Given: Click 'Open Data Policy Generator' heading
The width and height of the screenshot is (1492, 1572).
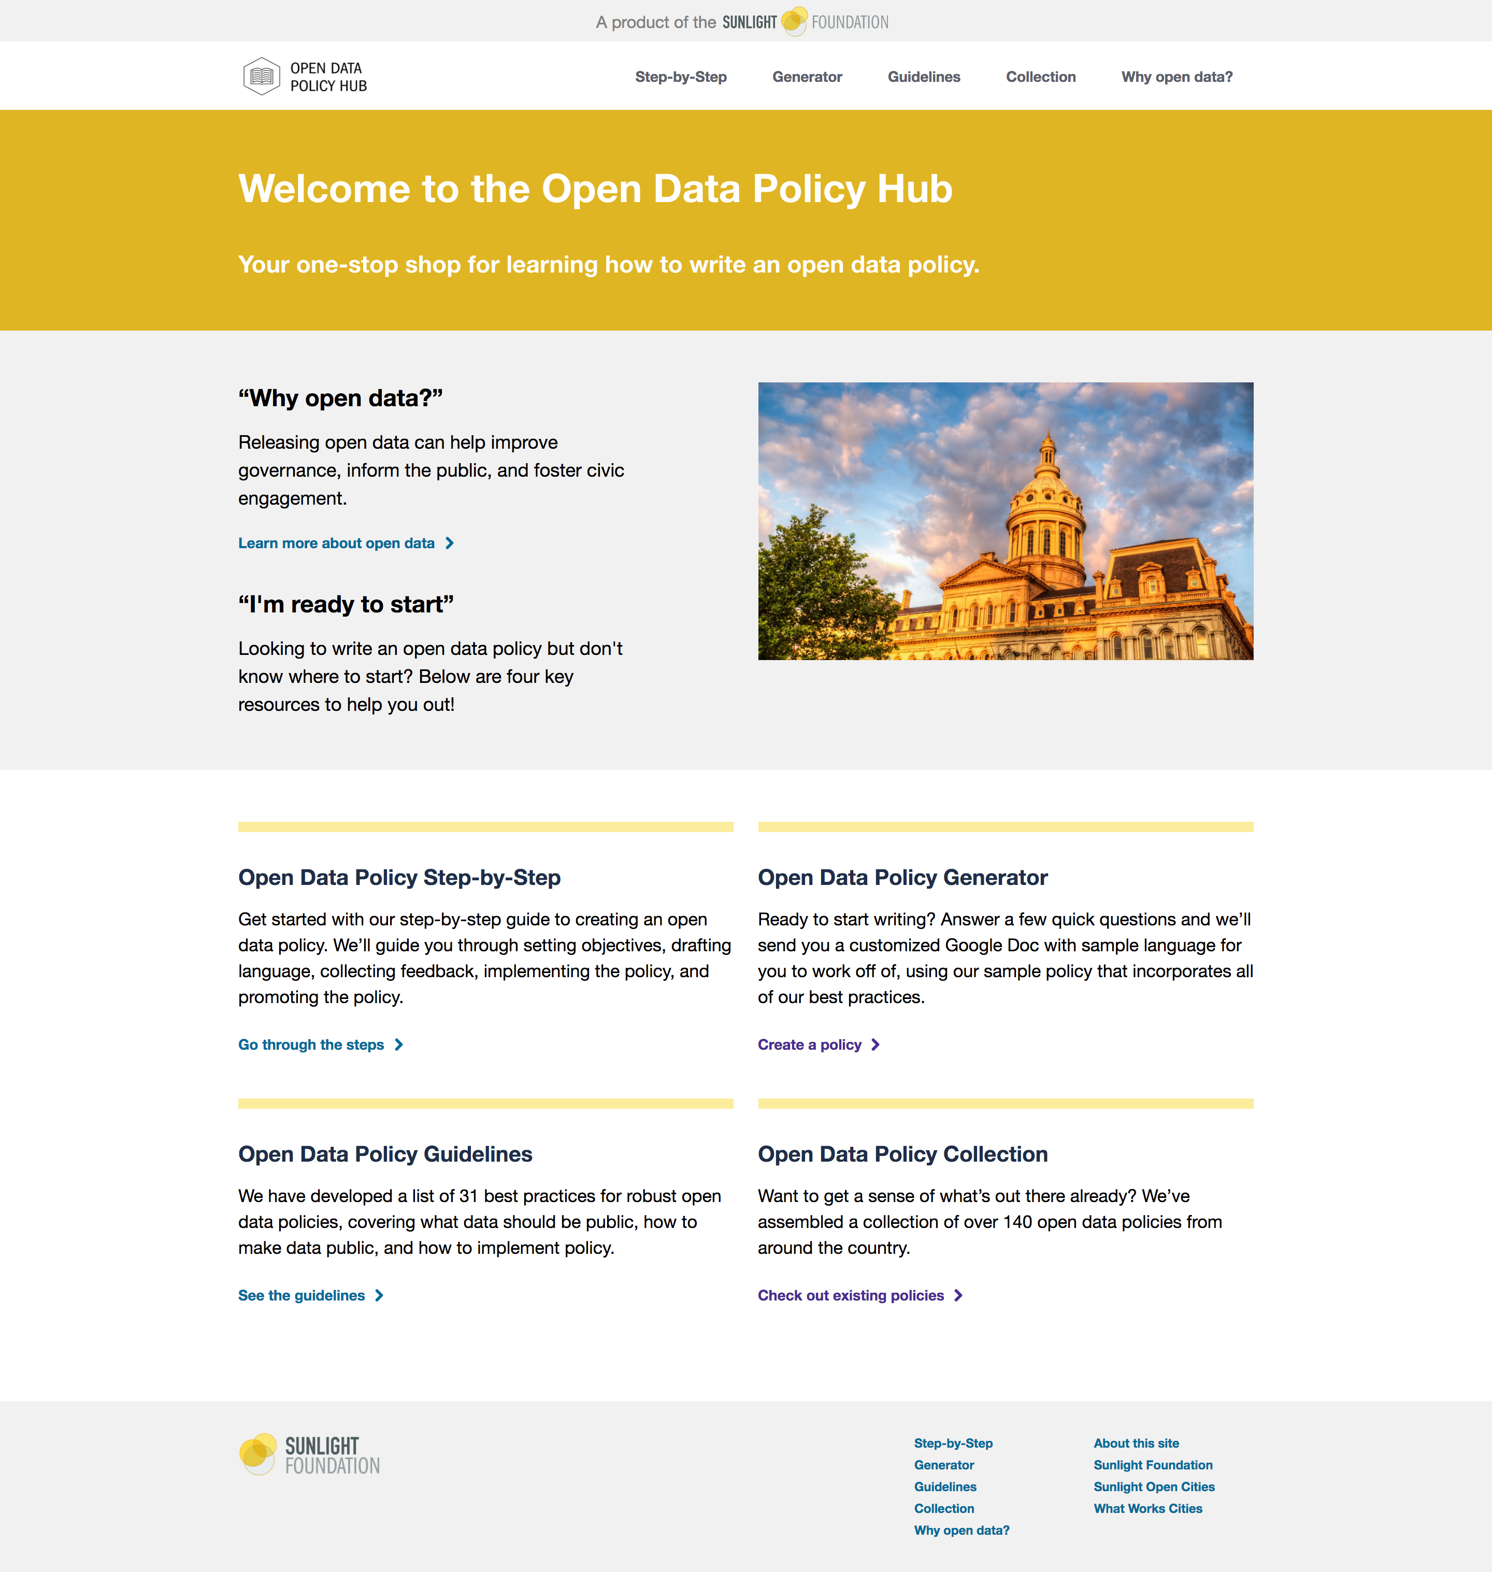Looking at the screenshot, I should coord(902,878).
